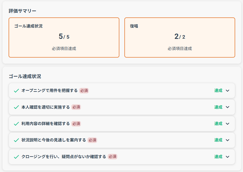Click 必須 badge on 利用内容の詳細 row
Viewport: 243px width, 172px height.
click(x=76, y=124)
